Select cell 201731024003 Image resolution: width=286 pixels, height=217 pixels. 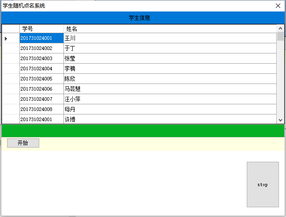[x=41, y=58]
